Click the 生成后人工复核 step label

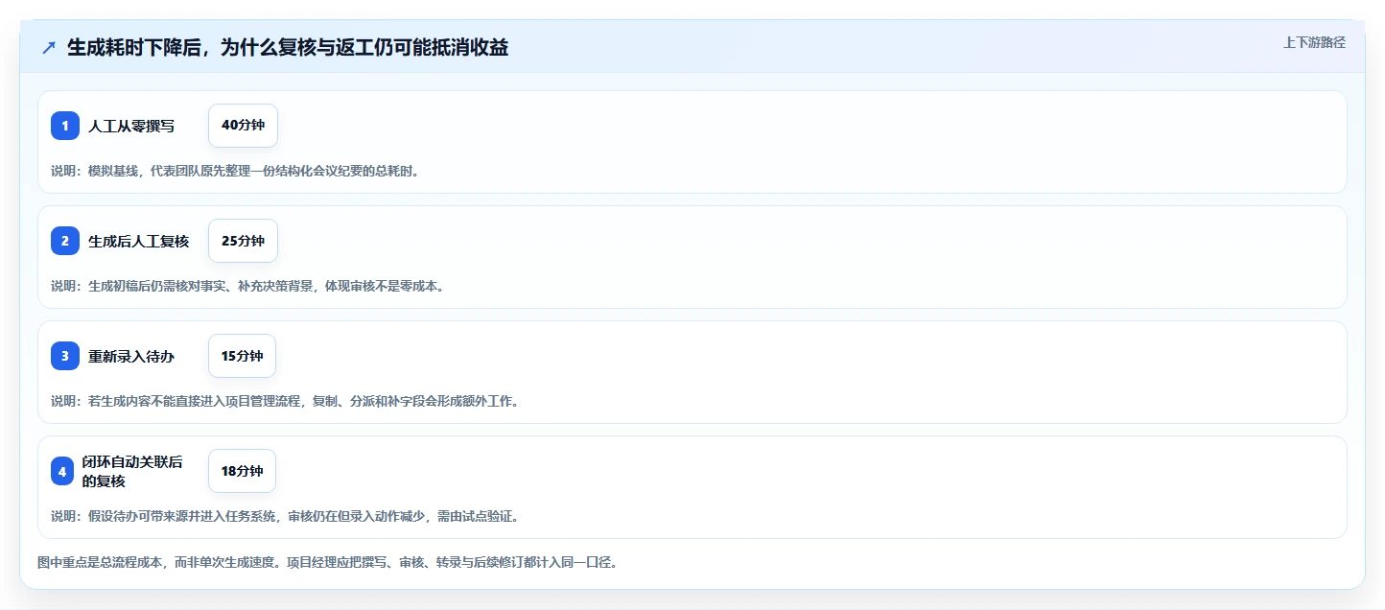[139, 241]
